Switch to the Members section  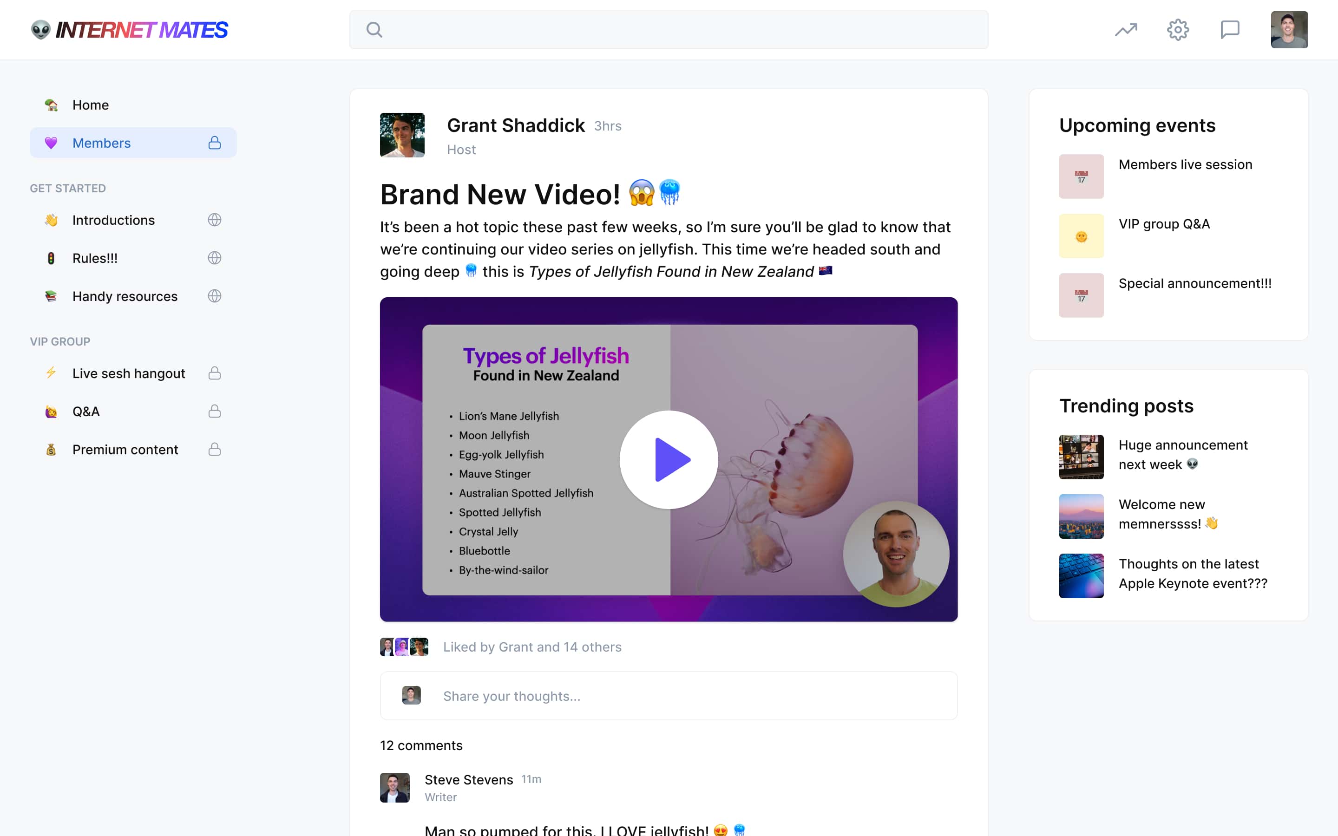pyautogui.click(x=102, y=143)
